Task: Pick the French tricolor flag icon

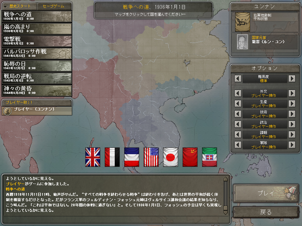Action: 132,157
